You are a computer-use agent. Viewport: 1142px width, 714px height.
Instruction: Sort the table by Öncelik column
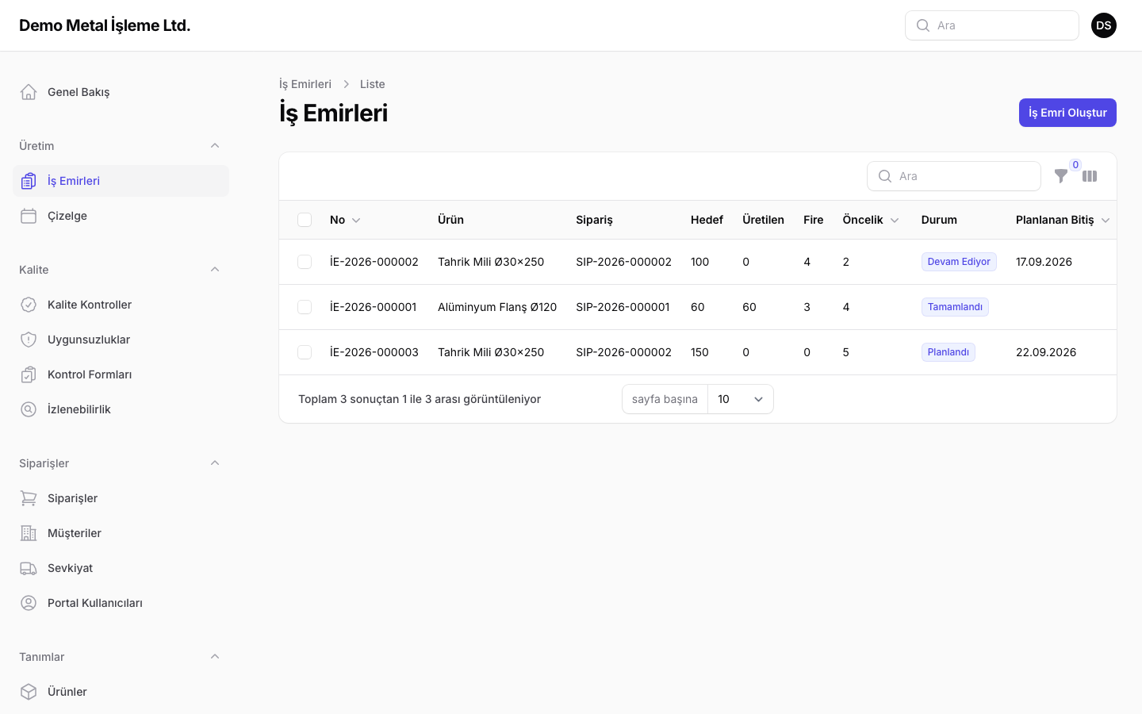tap(871, 220)
